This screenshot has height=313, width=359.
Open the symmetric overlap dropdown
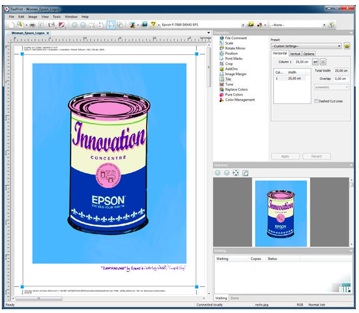[332, 87]
